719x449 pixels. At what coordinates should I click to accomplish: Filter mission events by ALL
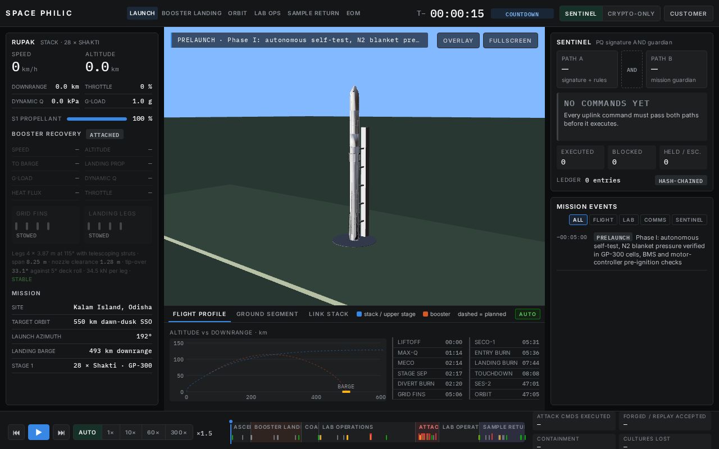pyautogui.click(x=578, y=220)
